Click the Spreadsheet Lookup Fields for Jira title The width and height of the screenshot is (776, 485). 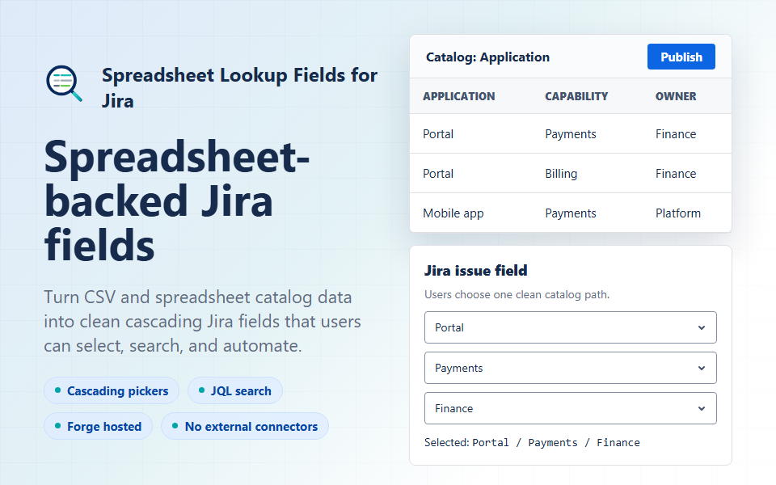tap(239, 88)
